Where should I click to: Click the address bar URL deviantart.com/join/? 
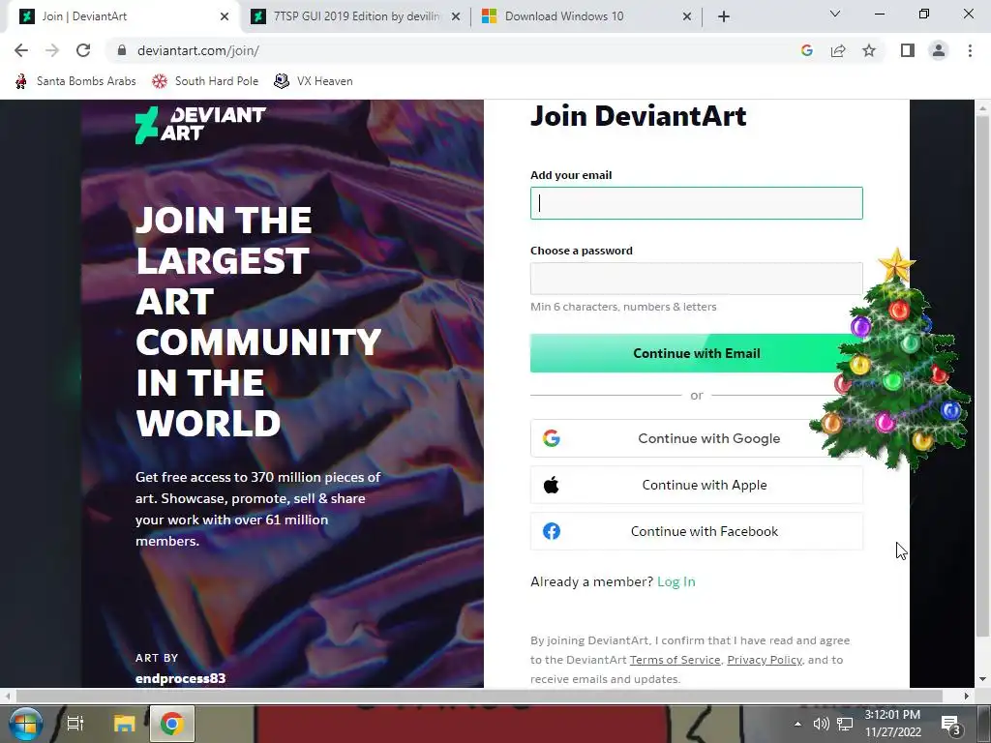197,50
